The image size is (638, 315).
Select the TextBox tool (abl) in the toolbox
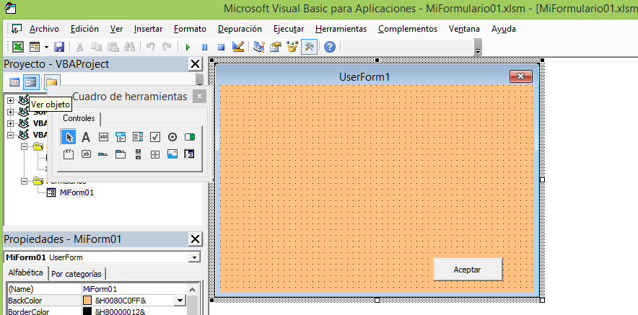click(103, 137)
